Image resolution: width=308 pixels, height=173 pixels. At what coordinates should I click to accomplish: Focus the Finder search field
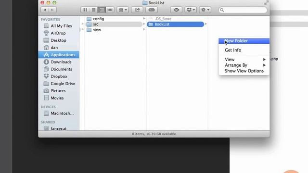[x=243, y=10]
